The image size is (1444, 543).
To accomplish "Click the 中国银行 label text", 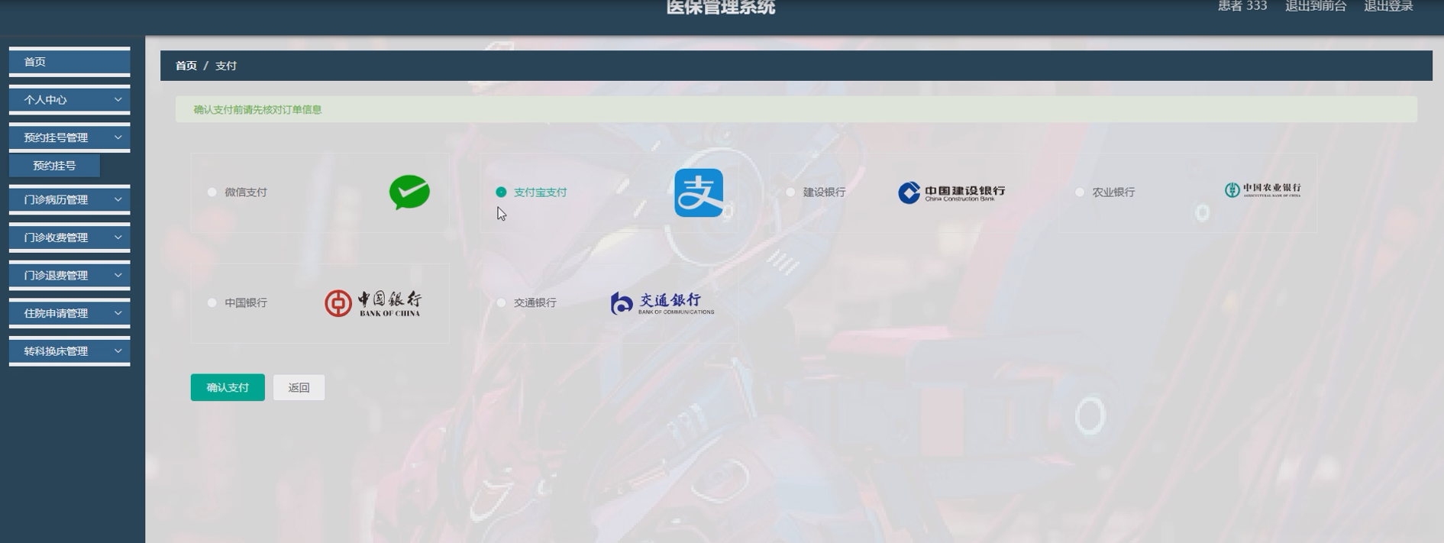I will tap(246, 303).
